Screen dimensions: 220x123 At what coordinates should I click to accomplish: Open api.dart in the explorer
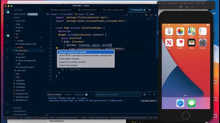(x=22, y=57)
